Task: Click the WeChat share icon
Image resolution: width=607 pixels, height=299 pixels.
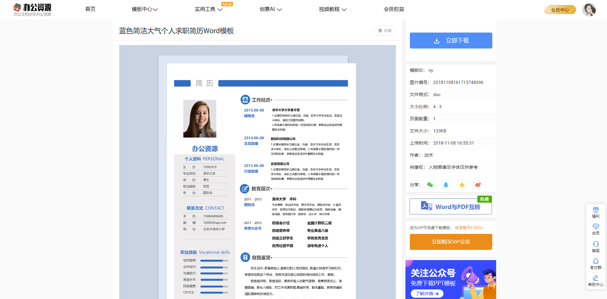Action: [x=430, y=185]
